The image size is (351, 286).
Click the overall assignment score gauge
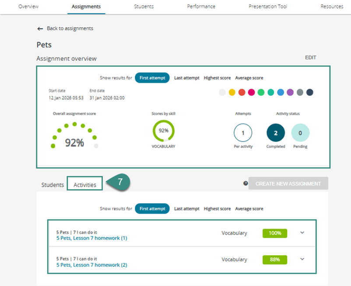(74, 137)
